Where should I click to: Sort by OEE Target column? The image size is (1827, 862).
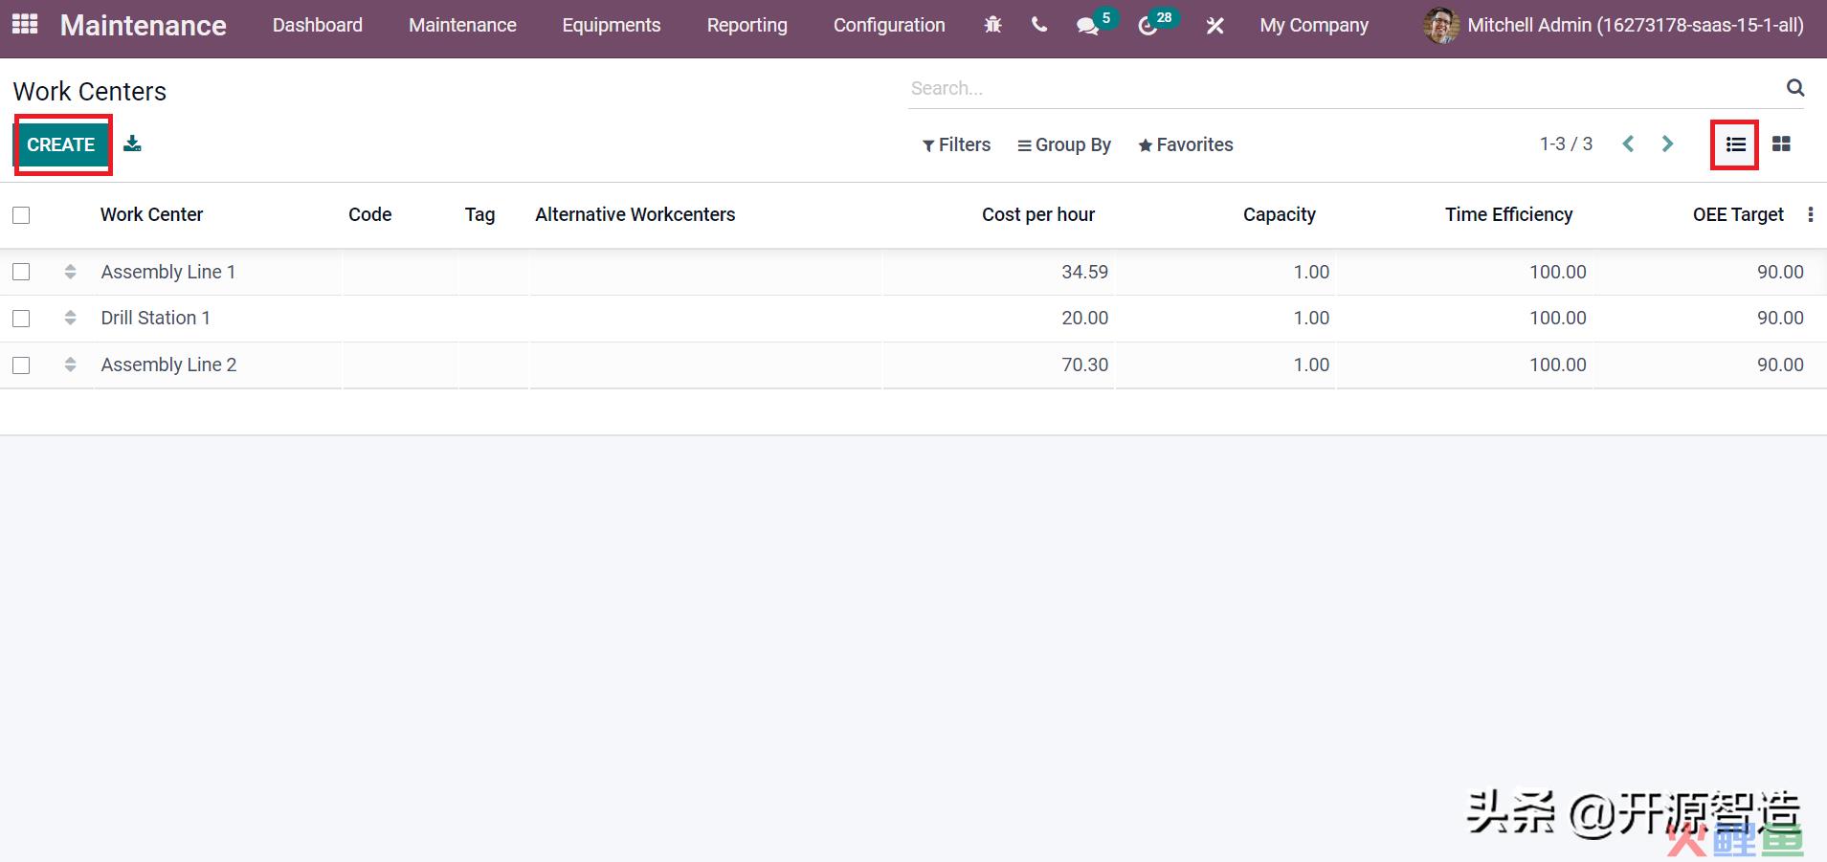pyautogui.click(x=1738, y=214)
